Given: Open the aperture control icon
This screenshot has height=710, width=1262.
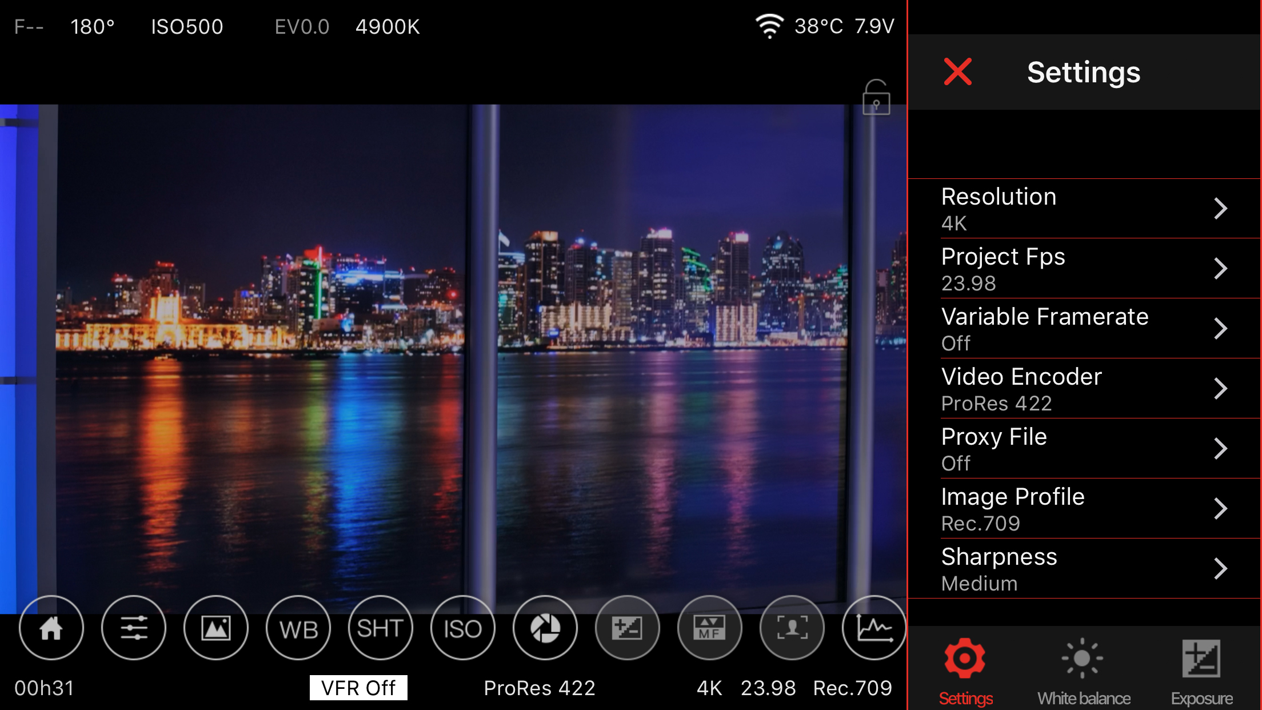Looking at the screenshot, I should click(x=545, y=628).
